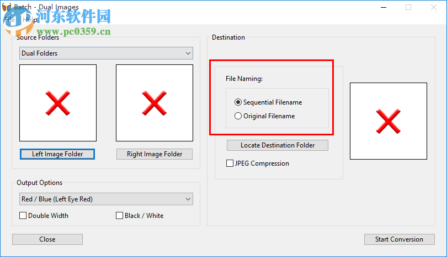The image size is (447, 257).
Task: Tick the Double Width checkbox
Action: coord(23,216)
